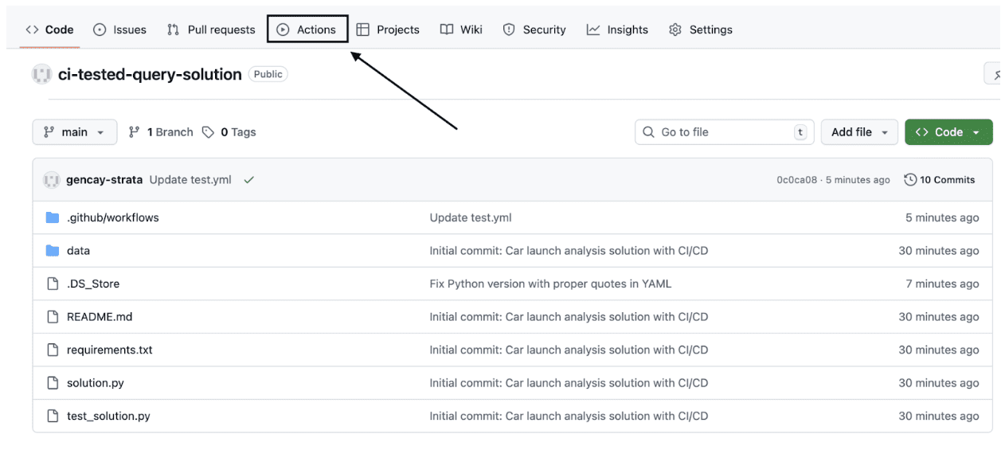Click the Go to file search field
This screenshot has width=1005, height=454.
[725, 132]
